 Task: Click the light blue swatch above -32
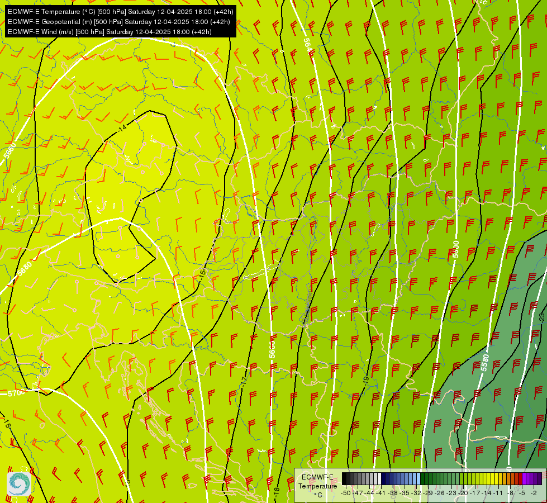pyautogui.click(x=418, y=478)
